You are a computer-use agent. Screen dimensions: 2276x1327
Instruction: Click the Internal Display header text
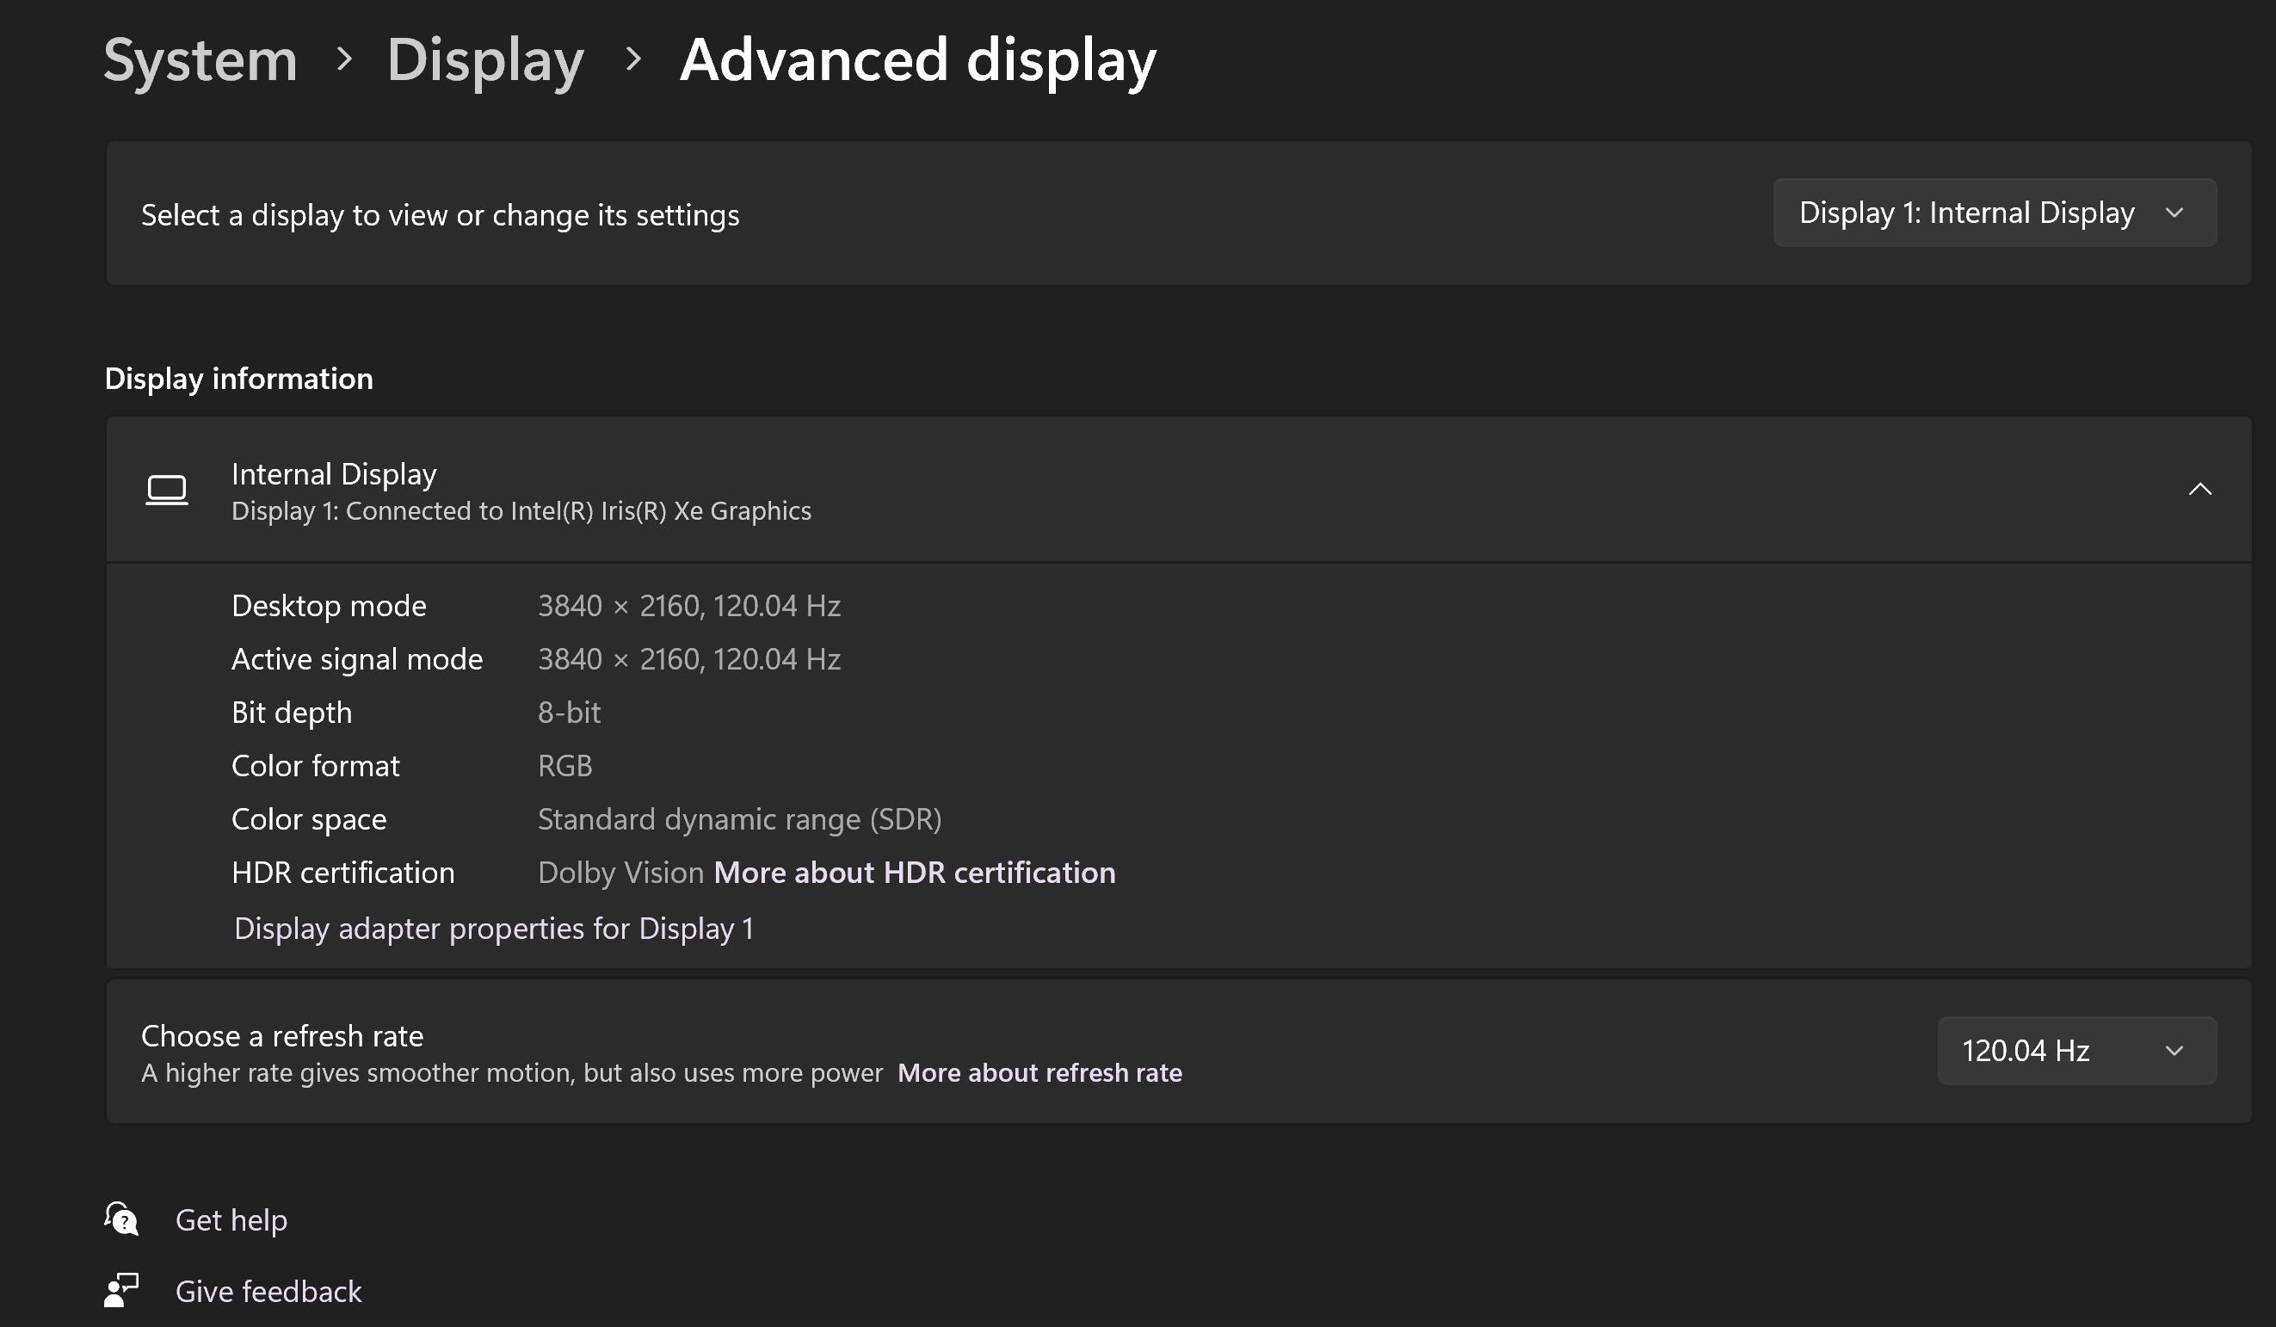coord(333,474)
